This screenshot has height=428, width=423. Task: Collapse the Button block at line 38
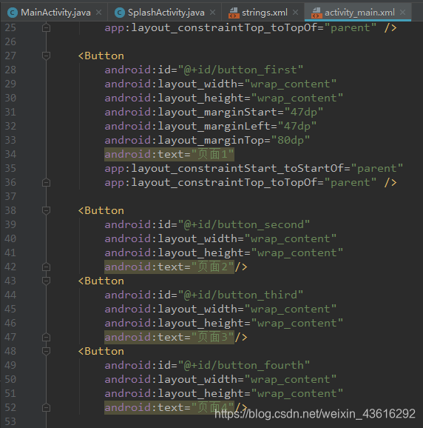coord(47,210)
